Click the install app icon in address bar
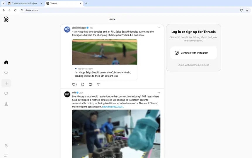 [241, 10]
